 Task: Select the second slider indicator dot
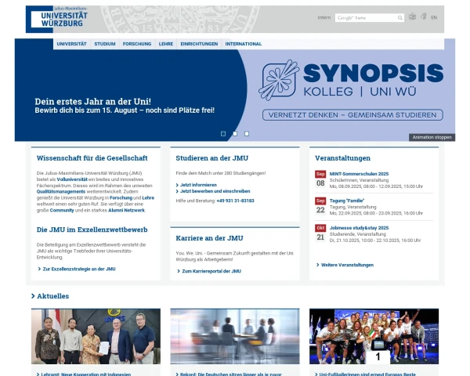pyautogui.click(x=235, y=134)
